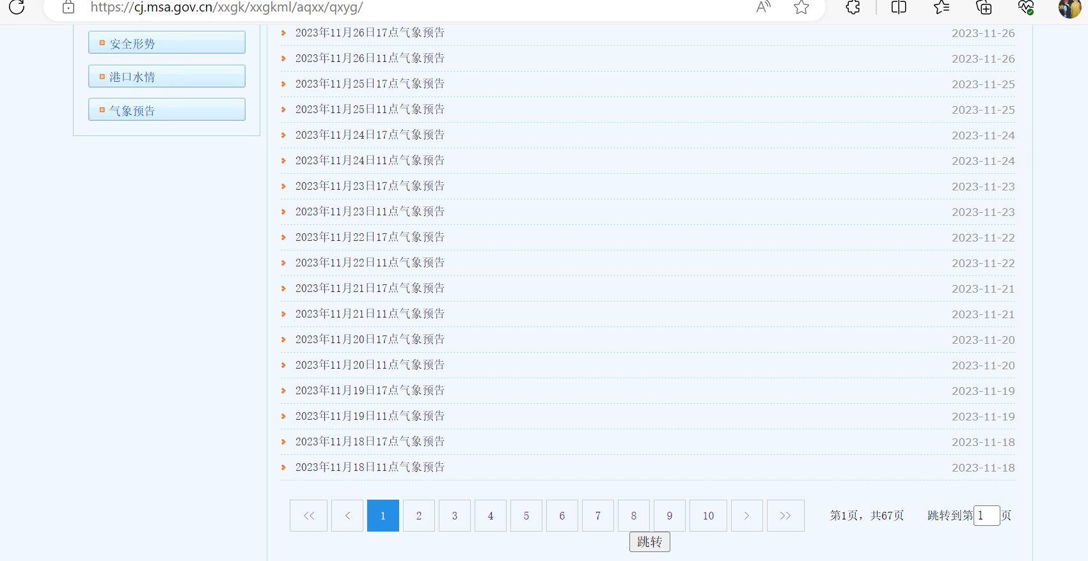This screenshot has height=561, width=1088.
Task: Go to page 2 of results
Action: (x=419, y=516)
